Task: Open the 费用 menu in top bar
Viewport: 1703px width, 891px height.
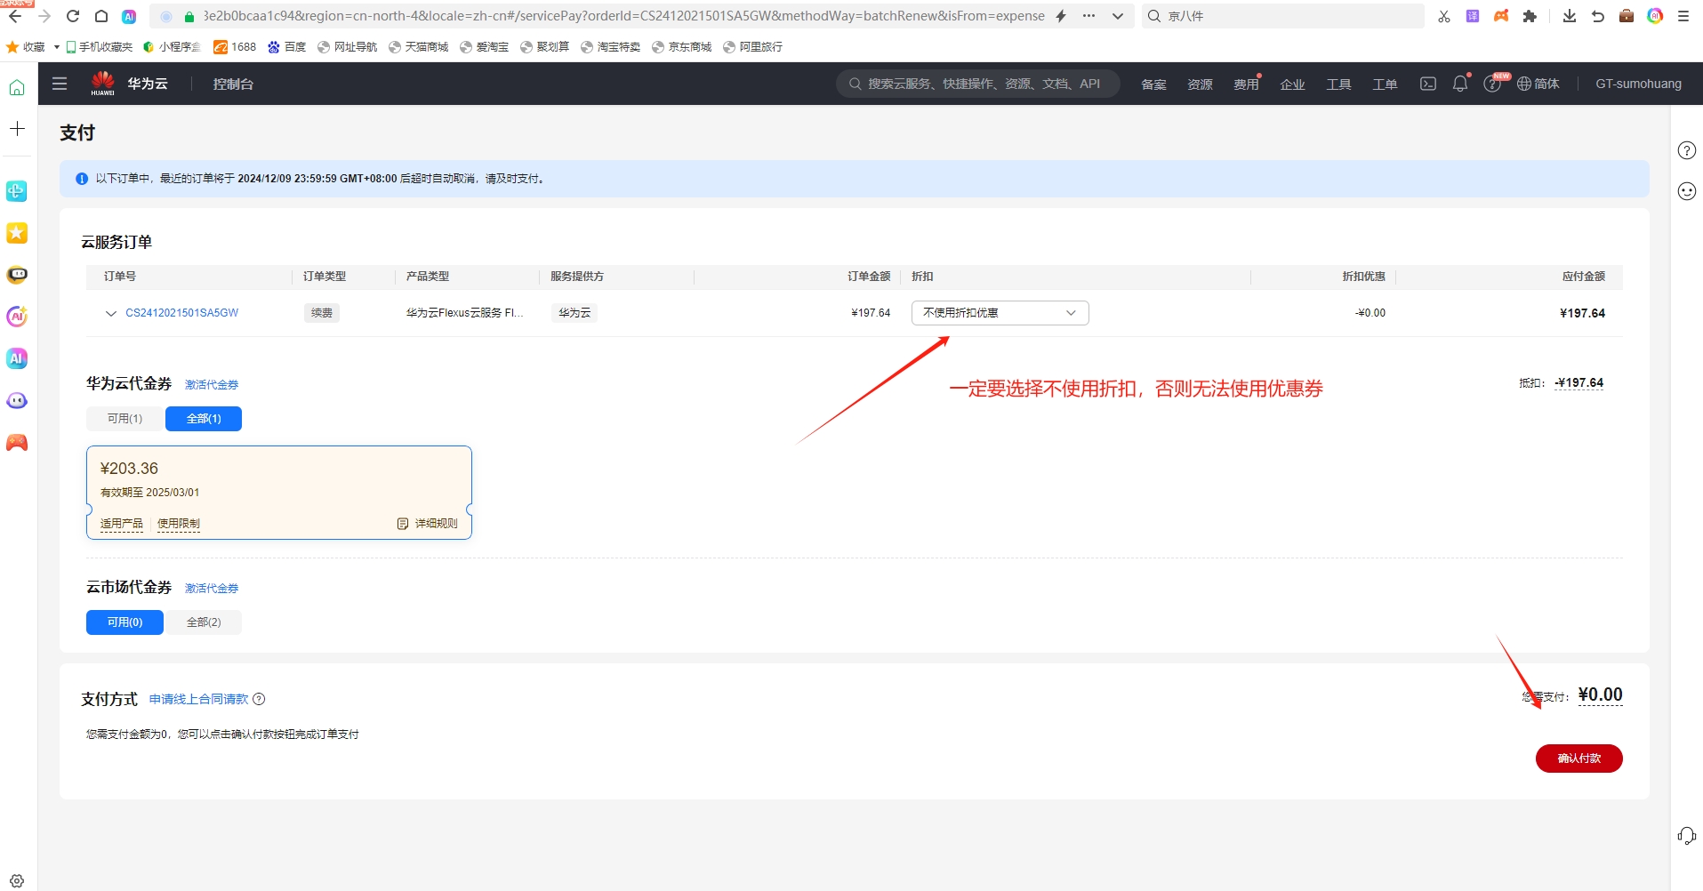Action: click(1245, 84)
